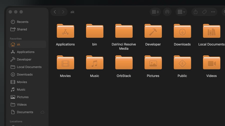Click the Favorites section header
225x126 pixels.
[x=16, y=39]
